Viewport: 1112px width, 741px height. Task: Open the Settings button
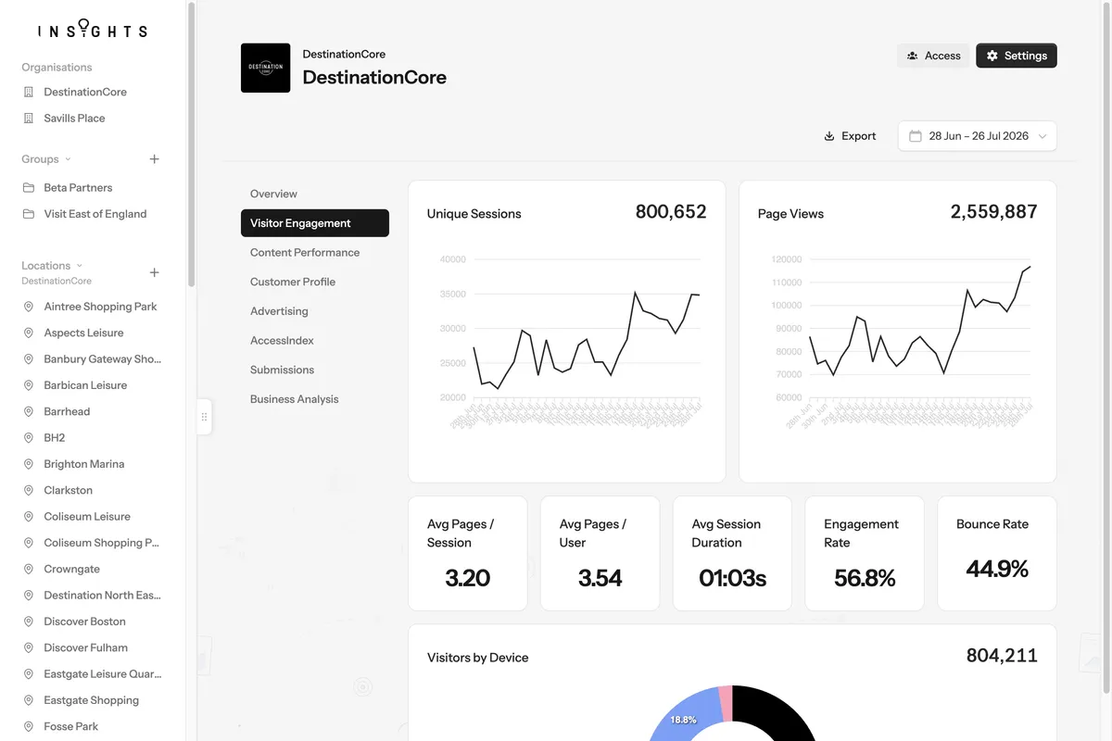[1017, 56]
